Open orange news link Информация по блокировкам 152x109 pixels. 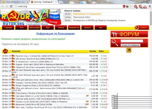(x=87, y=14)
